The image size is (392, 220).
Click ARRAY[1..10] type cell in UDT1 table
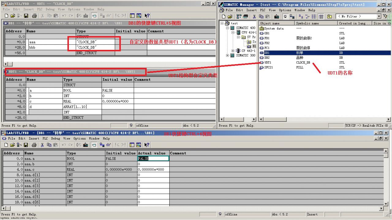[x=82, y=107]
